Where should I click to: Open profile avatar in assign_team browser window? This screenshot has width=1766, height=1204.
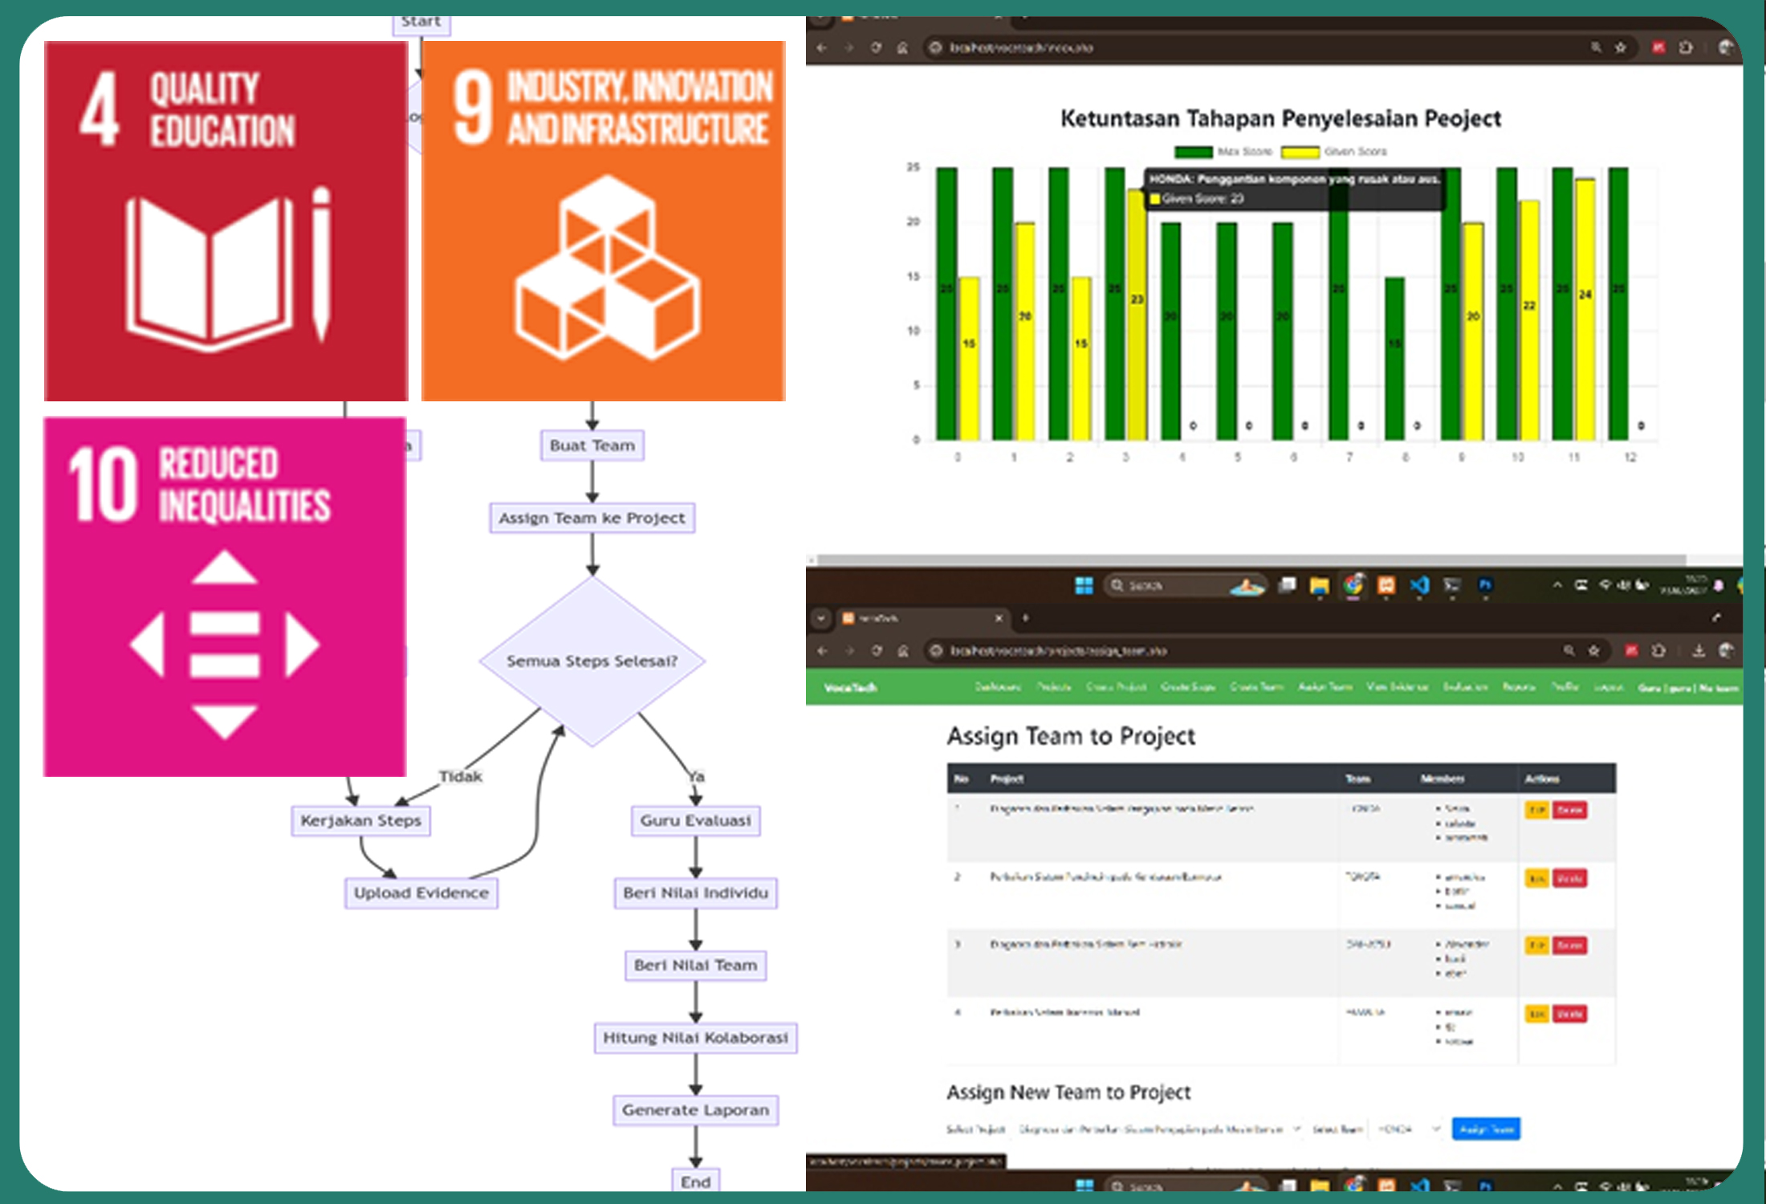pyautogui.click(x=1727, y=650)
